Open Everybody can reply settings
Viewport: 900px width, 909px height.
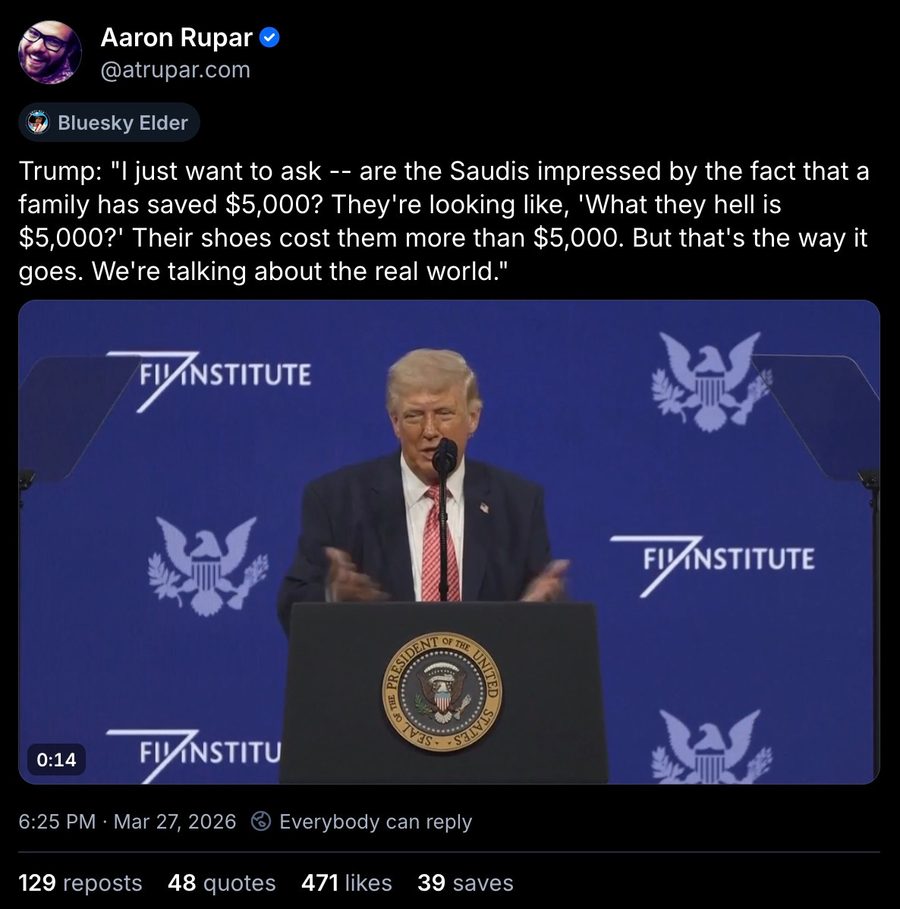click(x=376, y=822)
